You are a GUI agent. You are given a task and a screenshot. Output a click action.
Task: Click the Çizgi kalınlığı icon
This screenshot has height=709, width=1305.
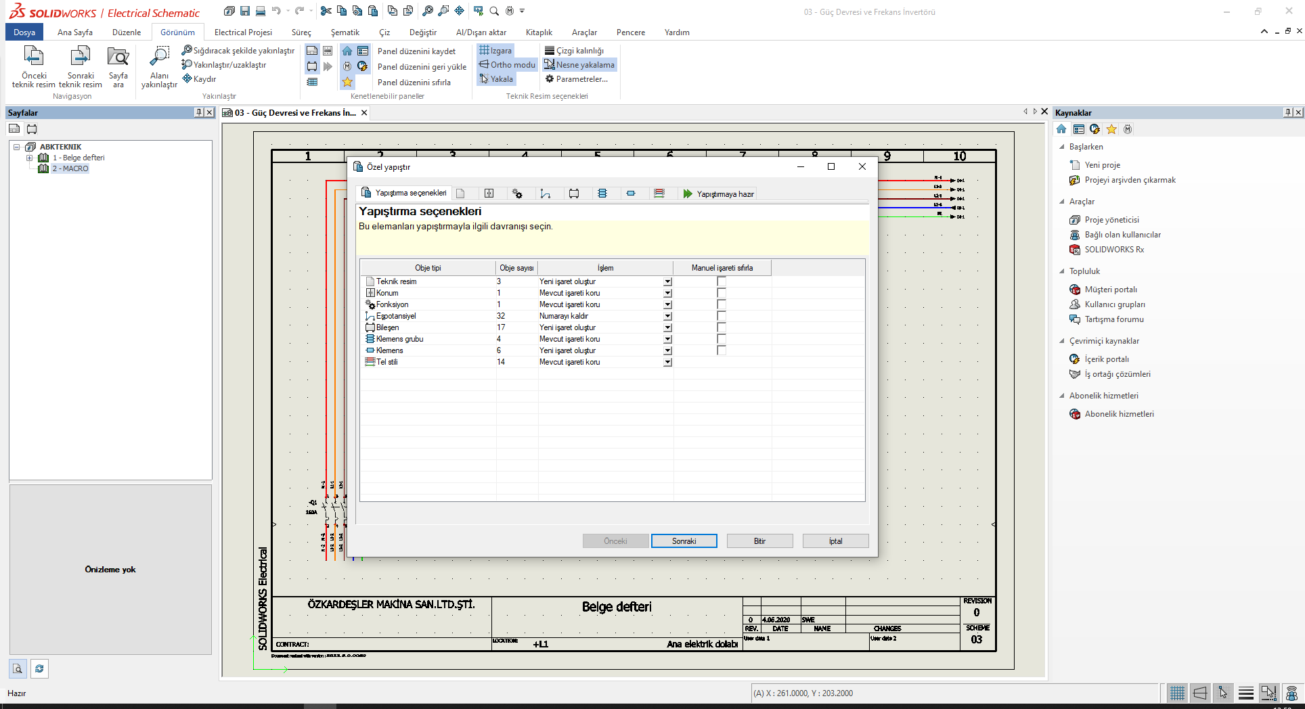550,51
